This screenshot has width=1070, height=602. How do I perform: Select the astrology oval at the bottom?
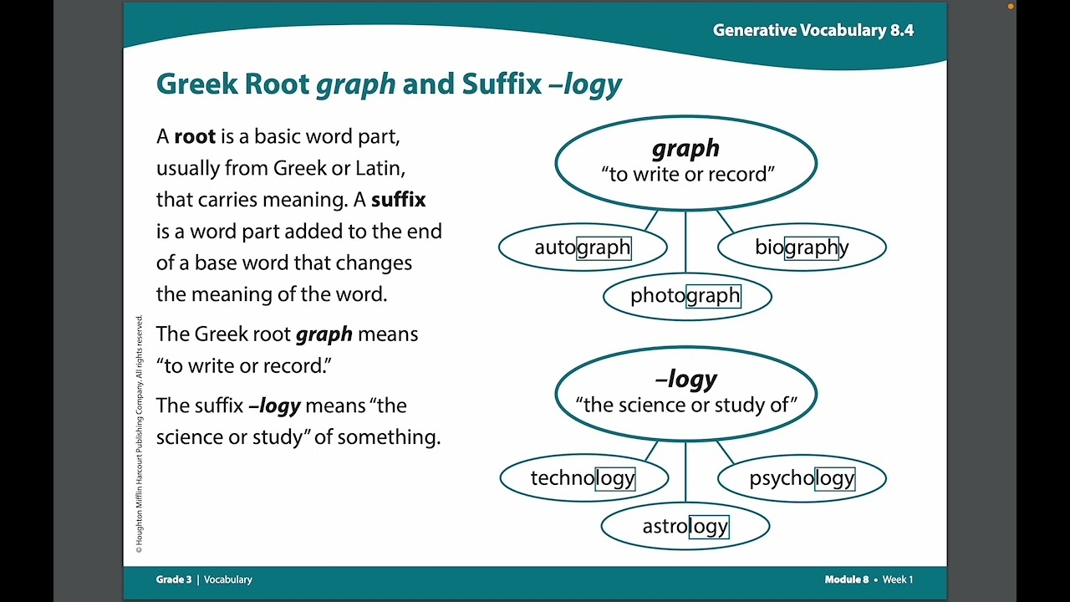click(685, 527)
